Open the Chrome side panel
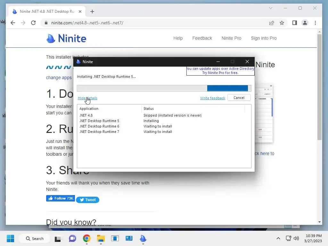328x246 pixels. coord(295,23)
